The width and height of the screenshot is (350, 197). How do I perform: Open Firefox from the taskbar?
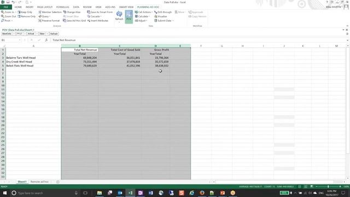click(x=202, y=193)
